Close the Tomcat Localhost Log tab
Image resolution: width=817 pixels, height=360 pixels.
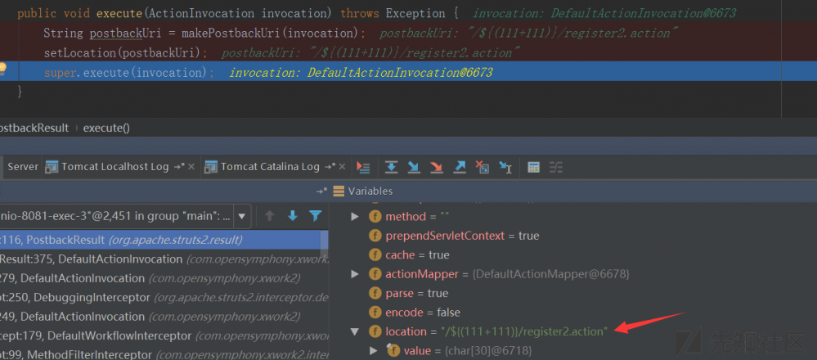coord(191,167)
